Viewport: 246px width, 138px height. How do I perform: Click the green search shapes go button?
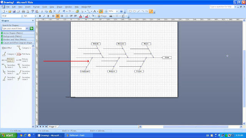(x=32, y=28)
